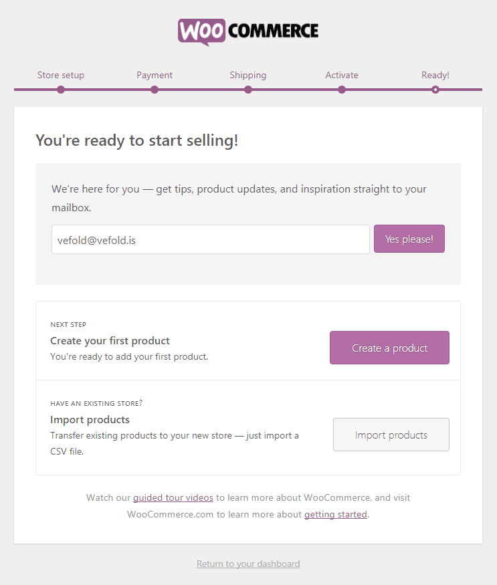This screenshot has height=585, width=497.
Task: Click the Shipping step dot
Action: 248,90
